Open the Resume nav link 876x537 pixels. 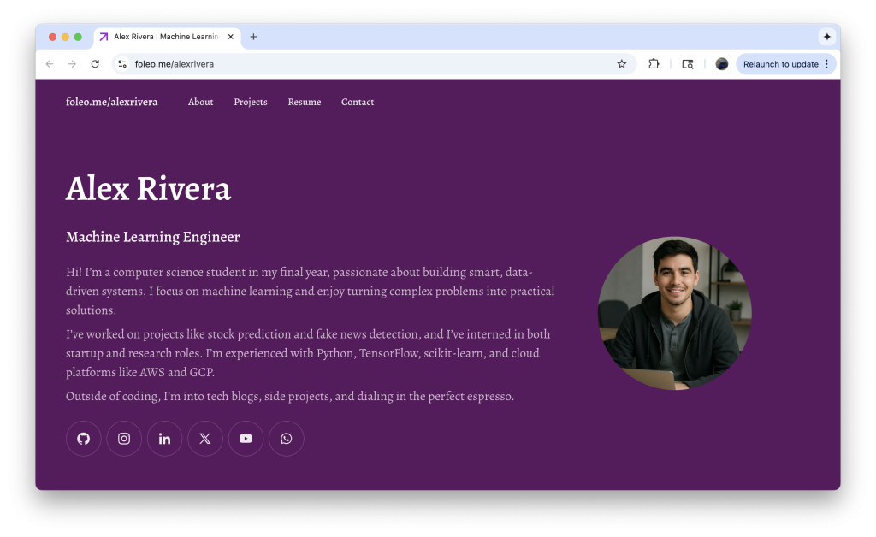[305, 102]
